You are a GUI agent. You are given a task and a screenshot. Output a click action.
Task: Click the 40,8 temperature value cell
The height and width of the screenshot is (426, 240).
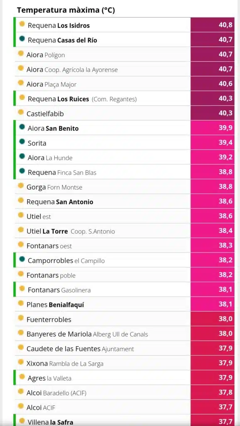coord(213,25)
